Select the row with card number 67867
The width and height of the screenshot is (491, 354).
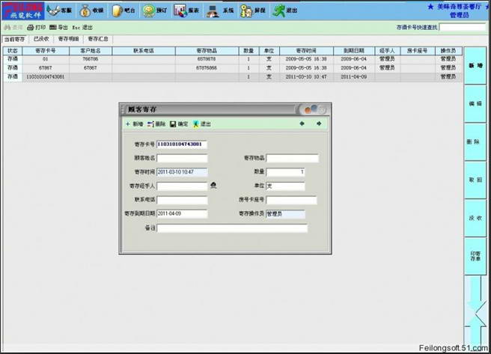[233, 68]
